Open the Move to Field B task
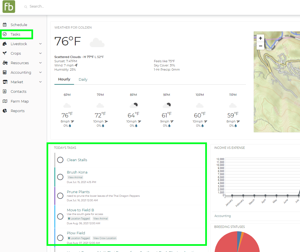This screenshot has width=300, height=252. [x=80, y=210]
